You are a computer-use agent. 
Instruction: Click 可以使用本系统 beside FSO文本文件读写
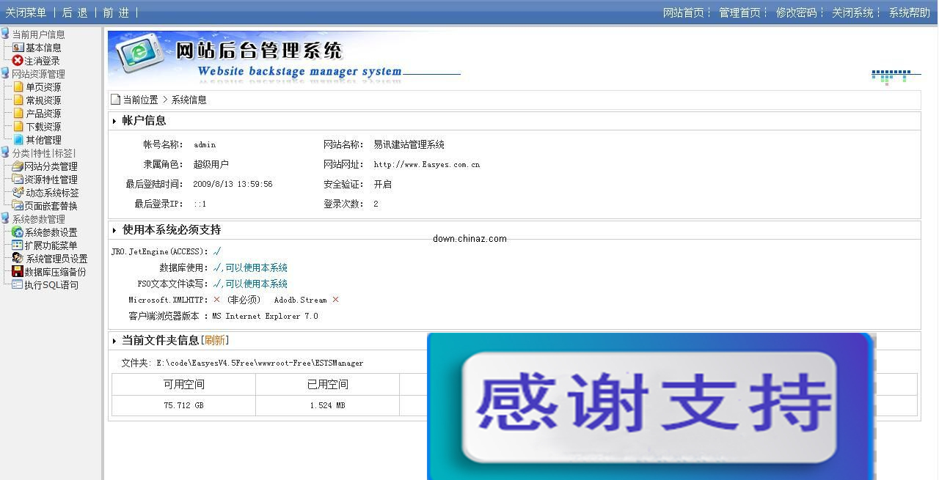pos(256,284)
